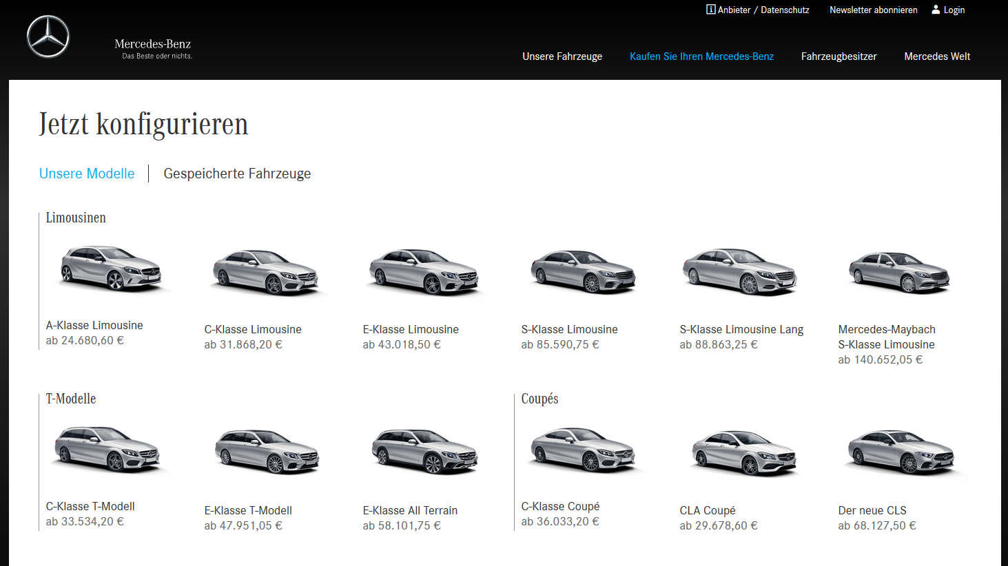Click the Jetzt konfigurieren page heading
Viewport: 1008px width, 566px height.
point(143,124)
